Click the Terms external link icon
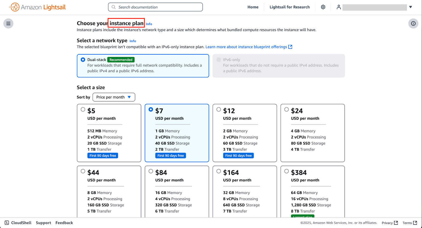This screenshot has width=422, height=228. tap(415, 223)
